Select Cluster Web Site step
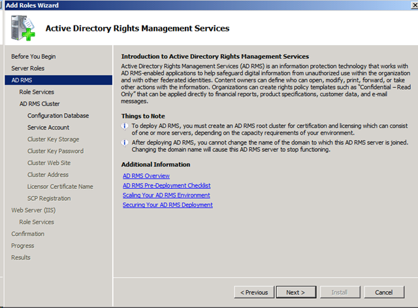The height and width of the screenshot is (308, 418). click(49, 163)
